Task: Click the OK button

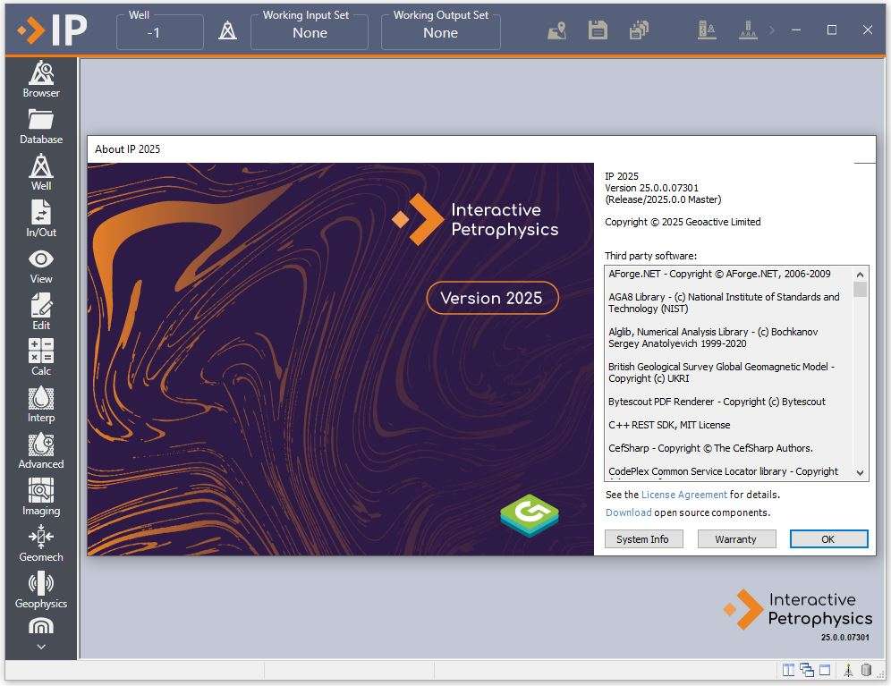Action: click(827, 539)
